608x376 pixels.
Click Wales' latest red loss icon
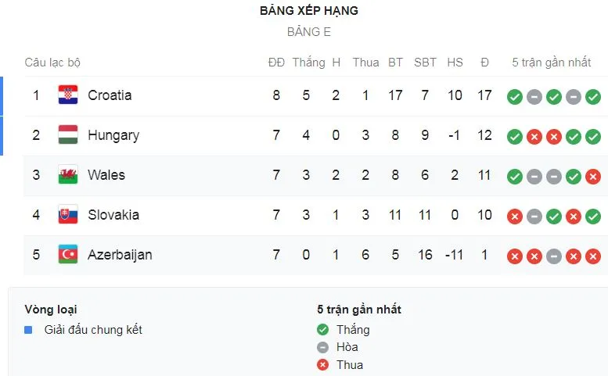594,177
